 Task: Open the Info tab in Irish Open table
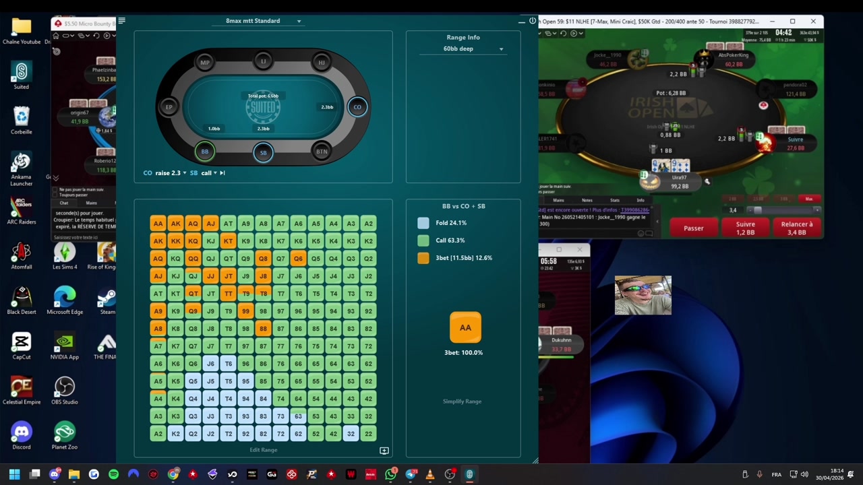coord(641,200)
